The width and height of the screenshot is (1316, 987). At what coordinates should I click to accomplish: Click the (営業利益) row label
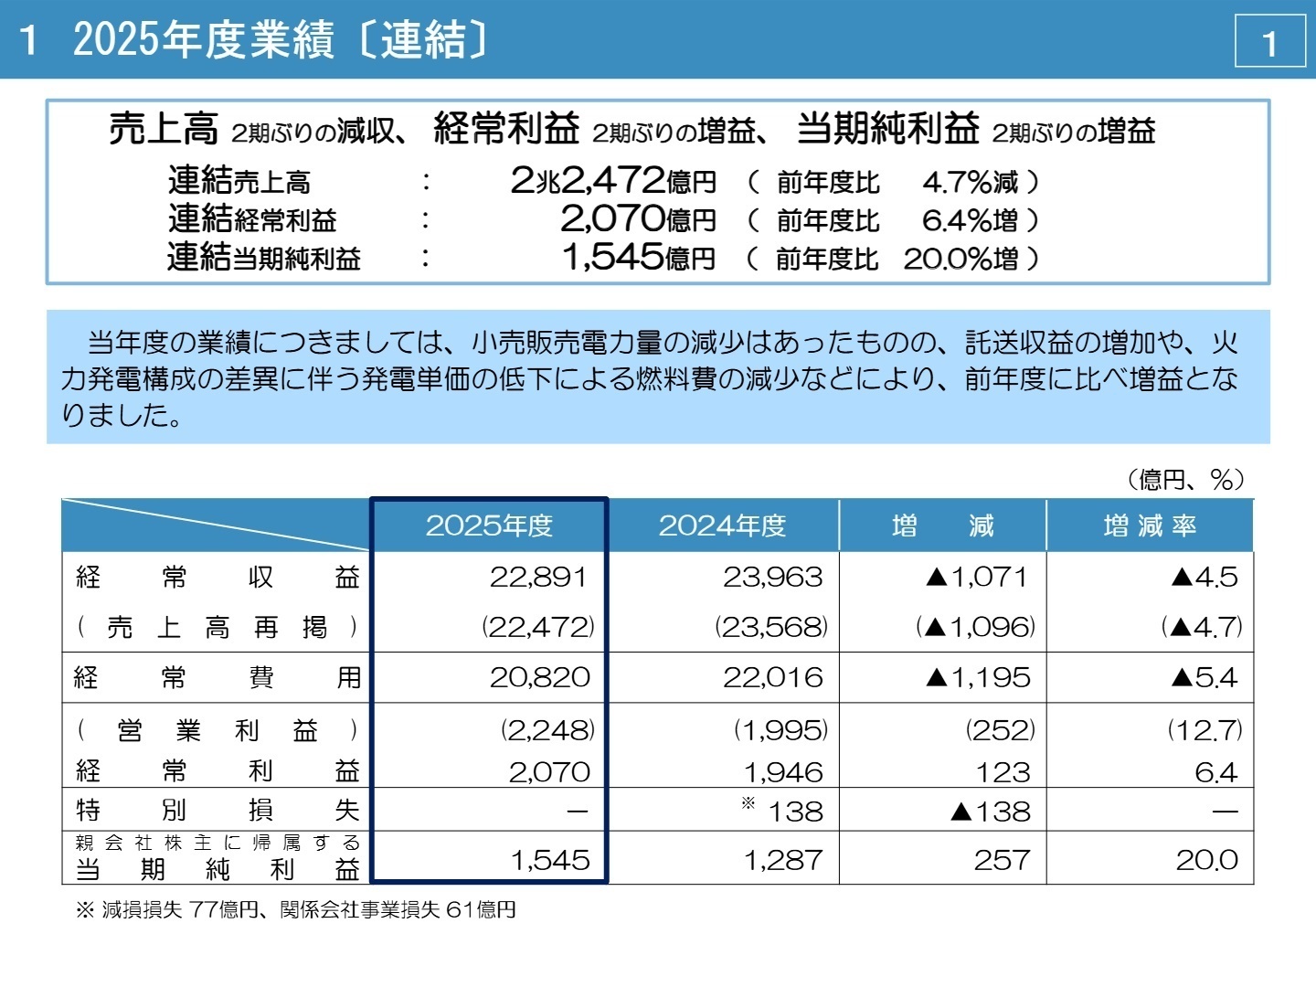tap(218, 730)
